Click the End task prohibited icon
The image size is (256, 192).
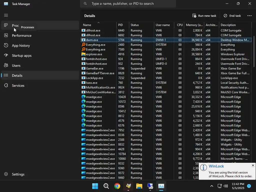pyautogui.click(x=225, y=16)
